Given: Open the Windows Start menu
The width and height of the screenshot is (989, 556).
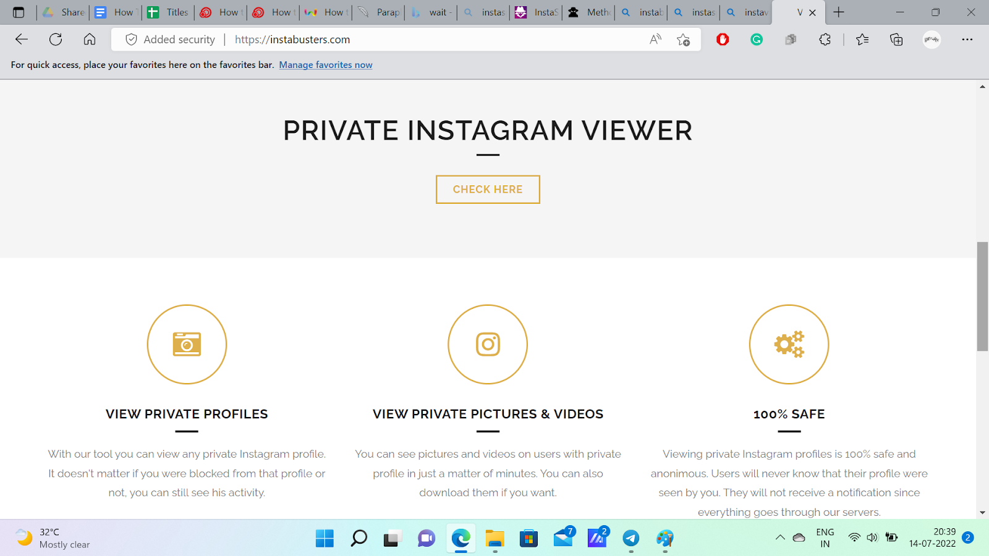Looking at the screenshot, I should pos(325,538).
